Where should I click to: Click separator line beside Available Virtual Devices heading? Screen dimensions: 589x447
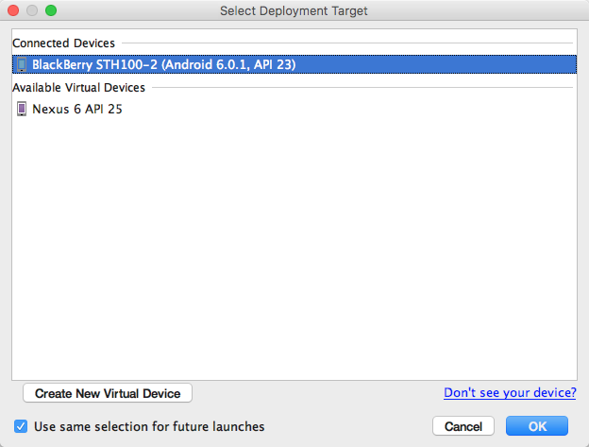[362, 87]
